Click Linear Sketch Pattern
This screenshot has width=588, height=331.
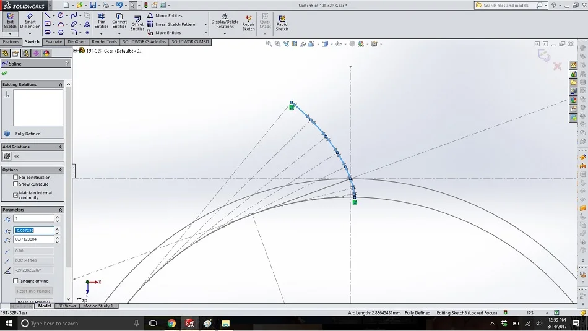pos(171,24)
